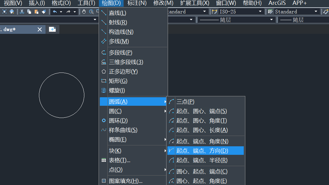Select 圆心、起点、端点(C) arc option
329x185 pixels.
206,172
